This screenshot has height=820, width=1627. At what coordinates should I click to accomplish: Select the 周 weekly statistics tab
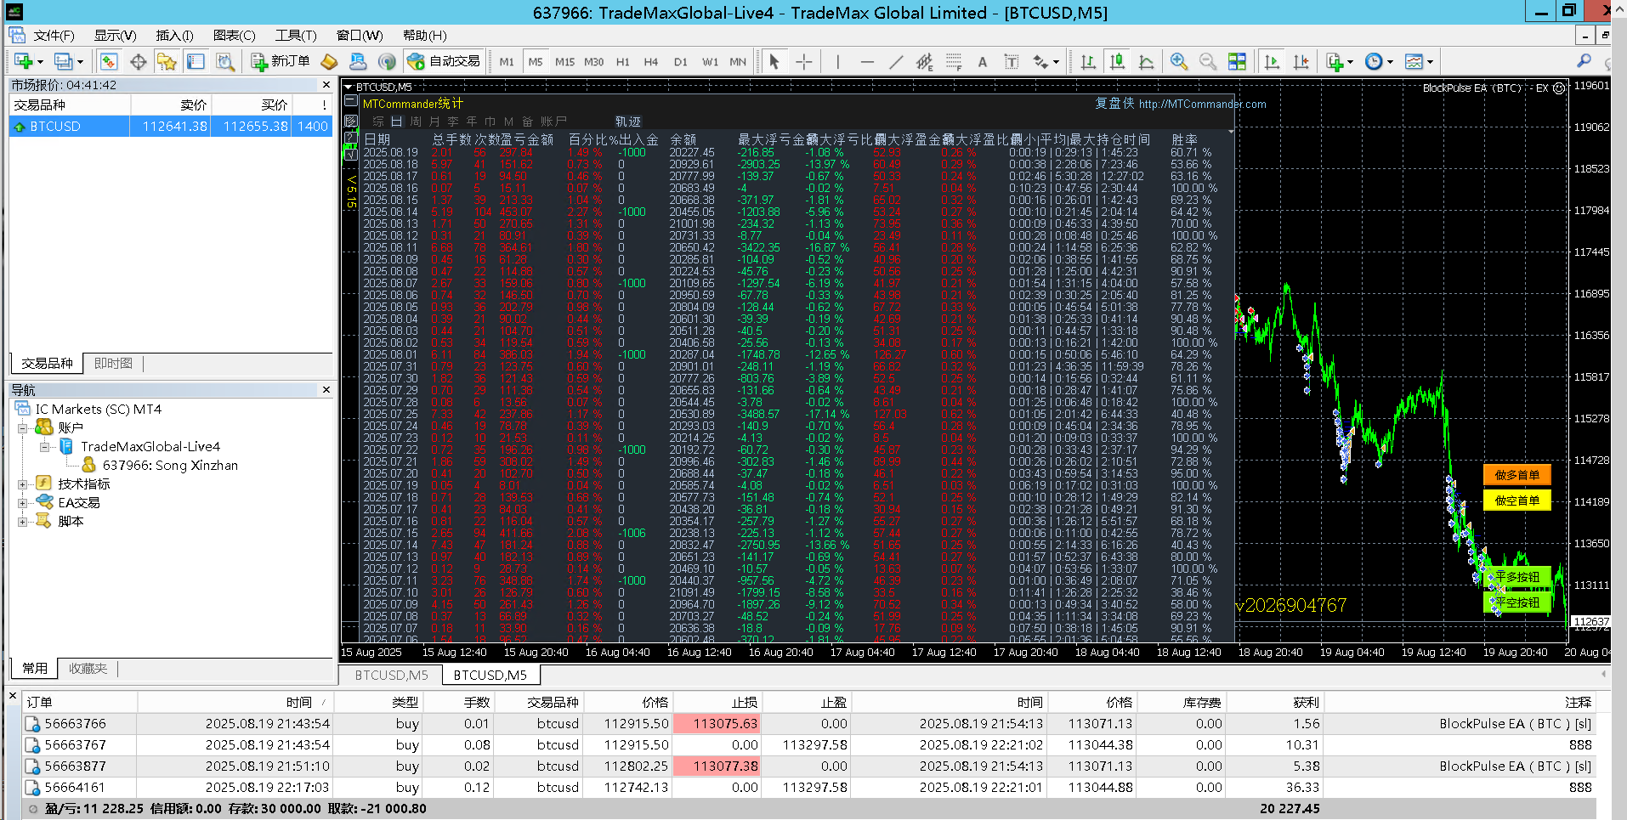tap(415, 122)
